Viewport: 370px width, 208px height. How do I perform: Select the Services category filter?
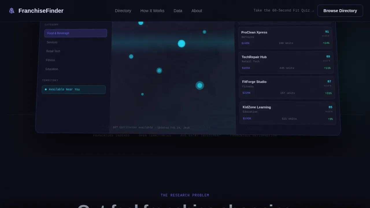tap(52, 42)
